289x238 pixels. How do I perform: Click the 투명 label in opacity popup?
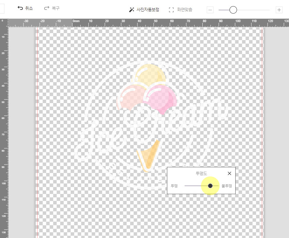(x=174, y=186)
